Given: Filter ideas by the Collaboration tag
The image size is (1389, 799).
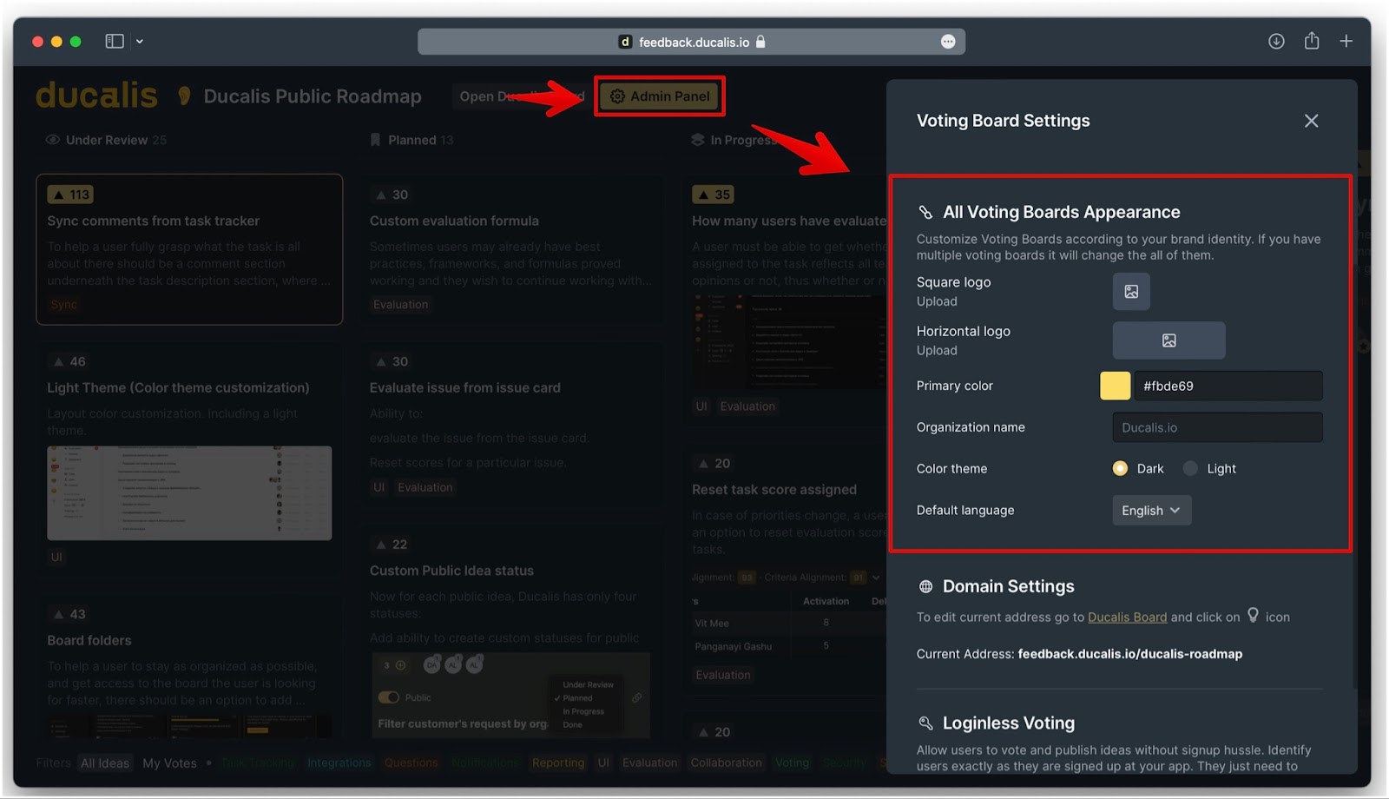Looking at the screenshot, I should pos(726,763).
